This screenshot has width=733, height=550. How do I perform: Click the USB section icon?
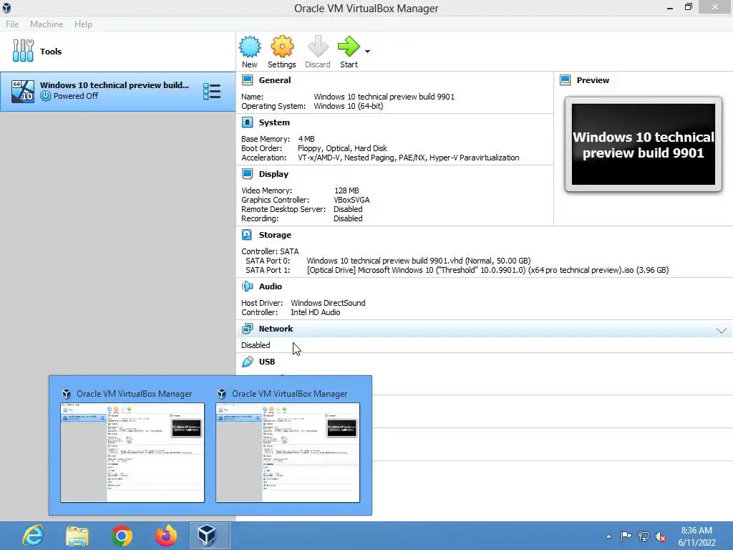247,362
